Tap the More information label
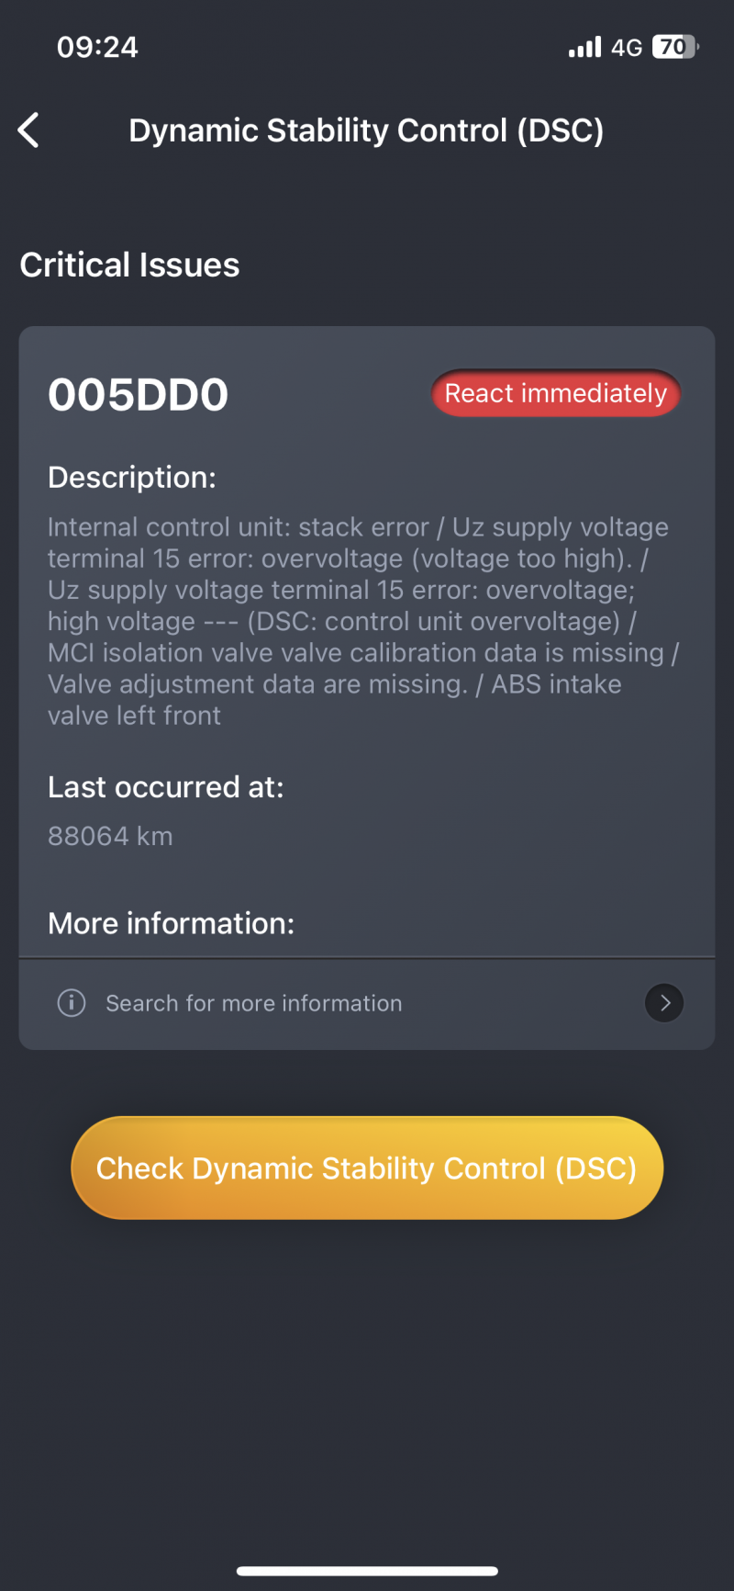This screenshot has width=734, height=1591. pos(172,923)
